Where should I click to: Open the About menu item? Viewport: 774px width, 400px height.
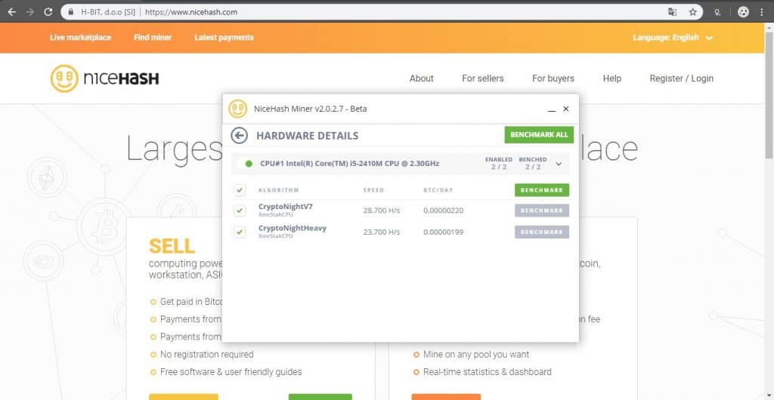(x=422, y=78)
